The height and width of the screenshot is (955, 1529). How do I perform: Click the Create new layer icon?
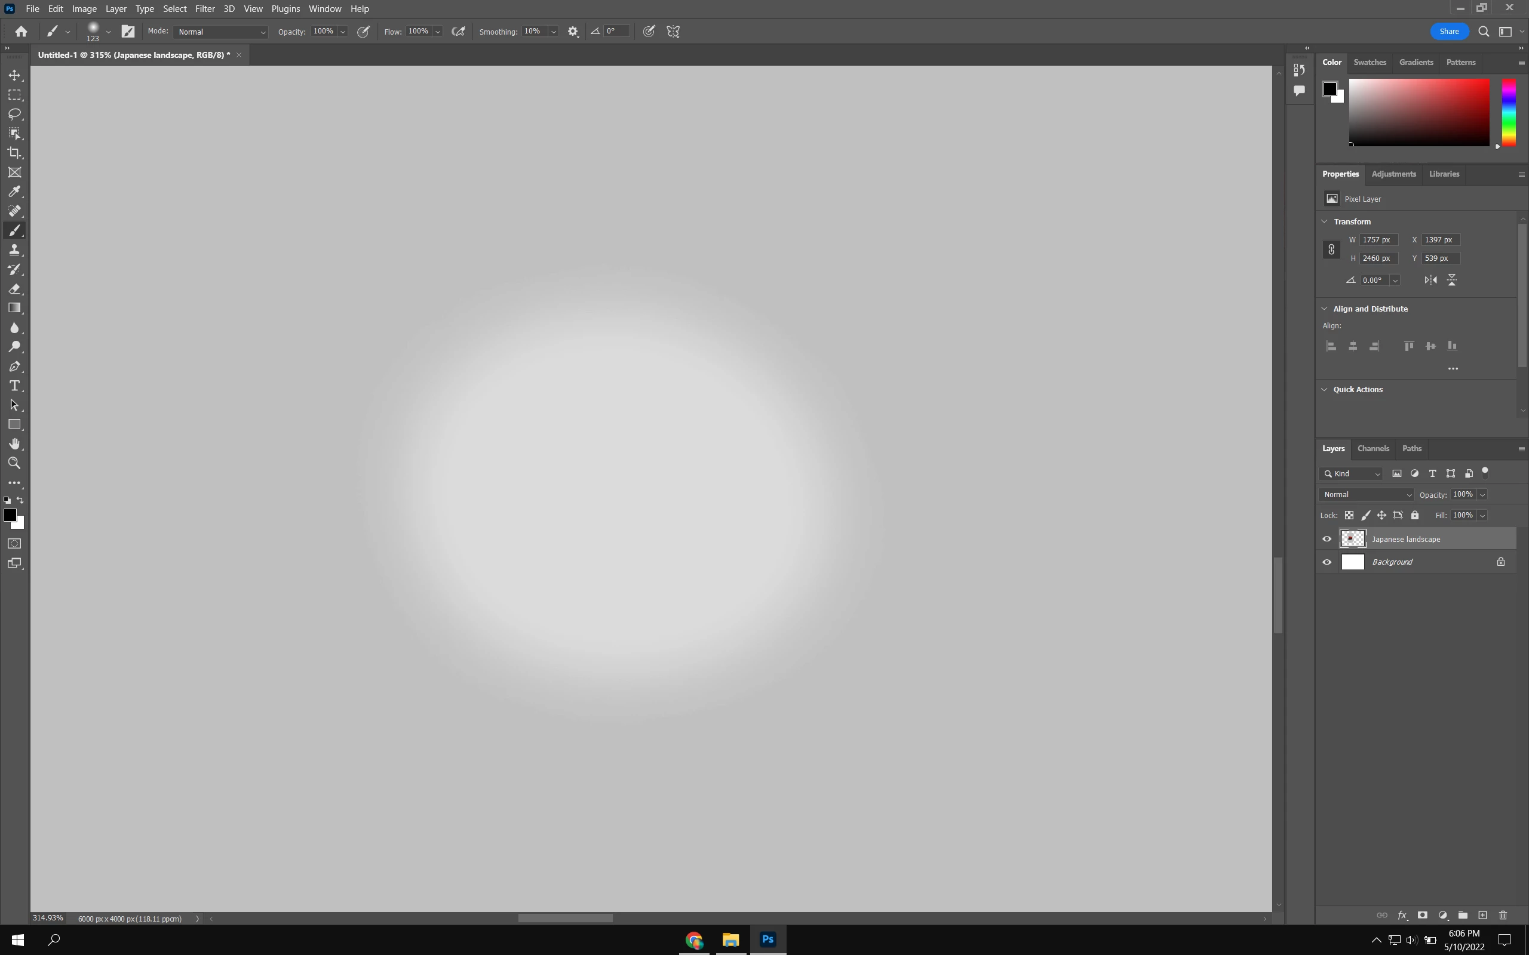(x=1482, y=915)
